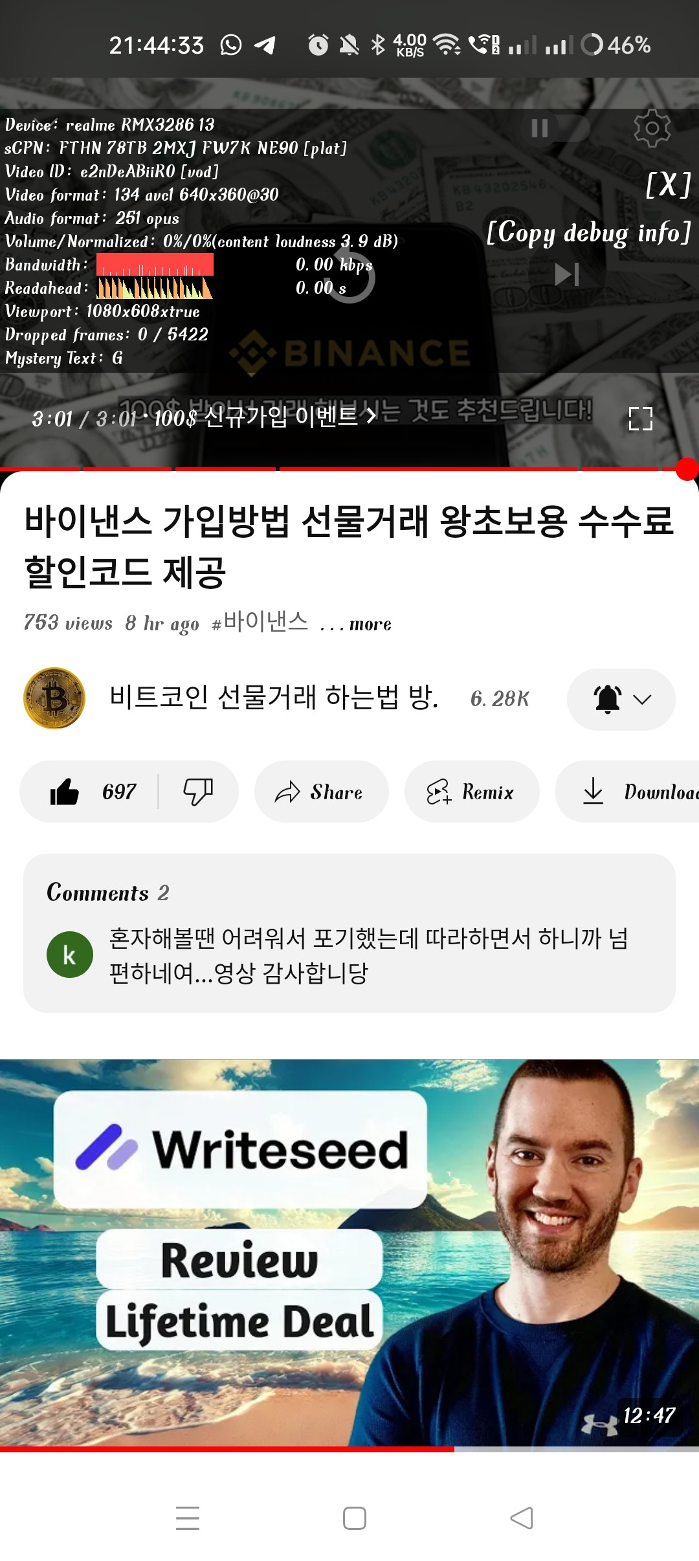Screen dimensions: 699x1561
Task: Open notification bell dropdown
Action: (621, 699)
